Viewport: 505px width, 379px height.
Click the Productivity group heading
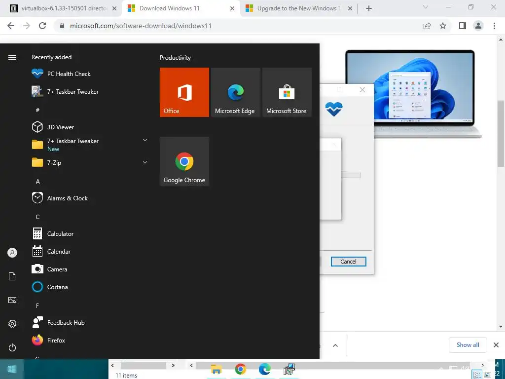[x=175, y=58]
